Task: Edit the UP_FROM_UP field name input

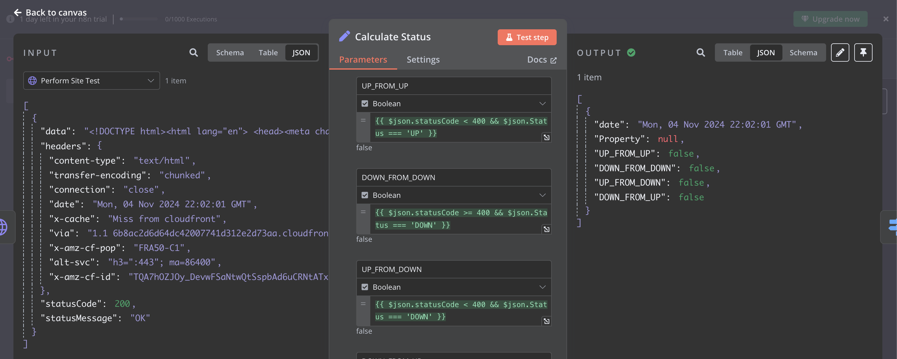Action: coord(453,86)
